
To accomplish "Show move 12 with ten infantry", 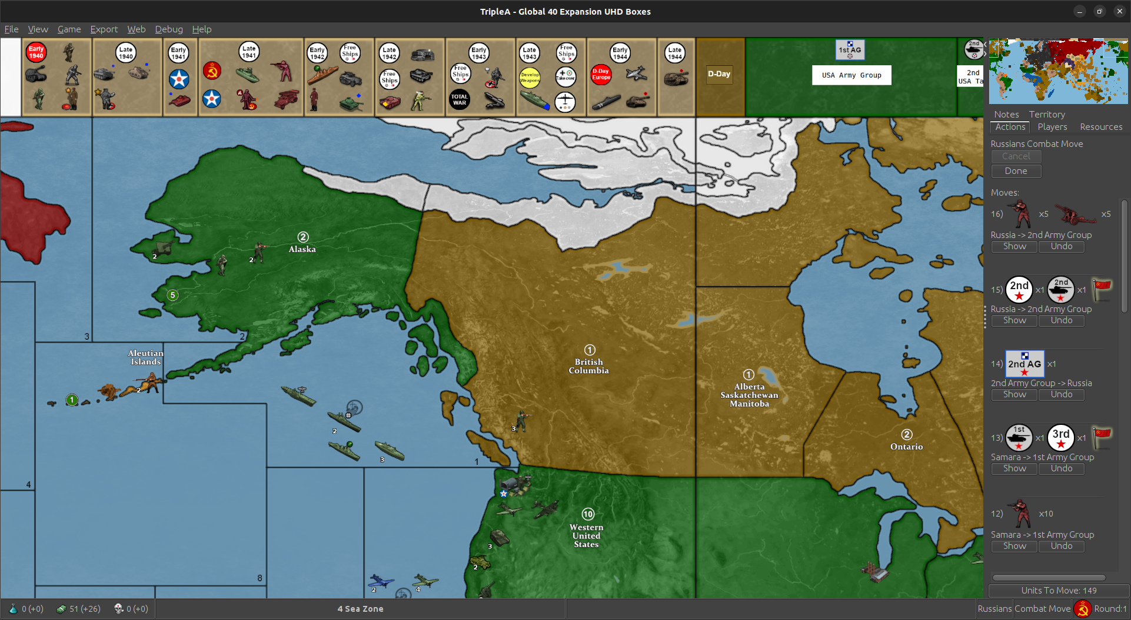I will tap(1014, 546).
